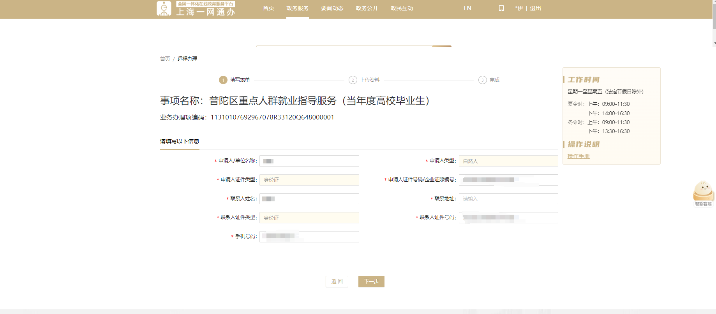This screenshot has height=314, width=716.
Task: Click step 1 circle 填写表单
Action: [x=223, y=80]
